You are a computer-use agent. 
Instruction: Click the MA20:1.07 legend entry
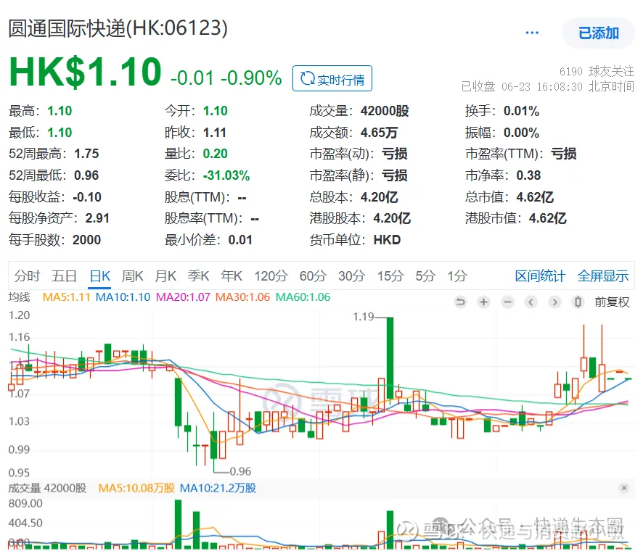click(183, 297)
